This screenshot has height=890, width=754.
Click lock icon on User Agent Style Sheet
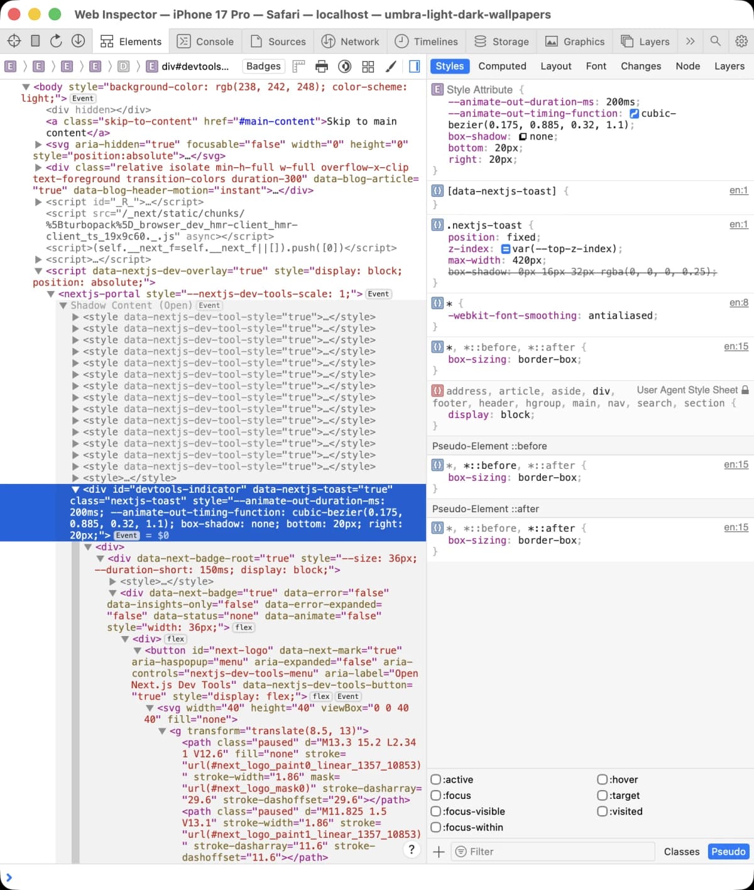[745, 390]
